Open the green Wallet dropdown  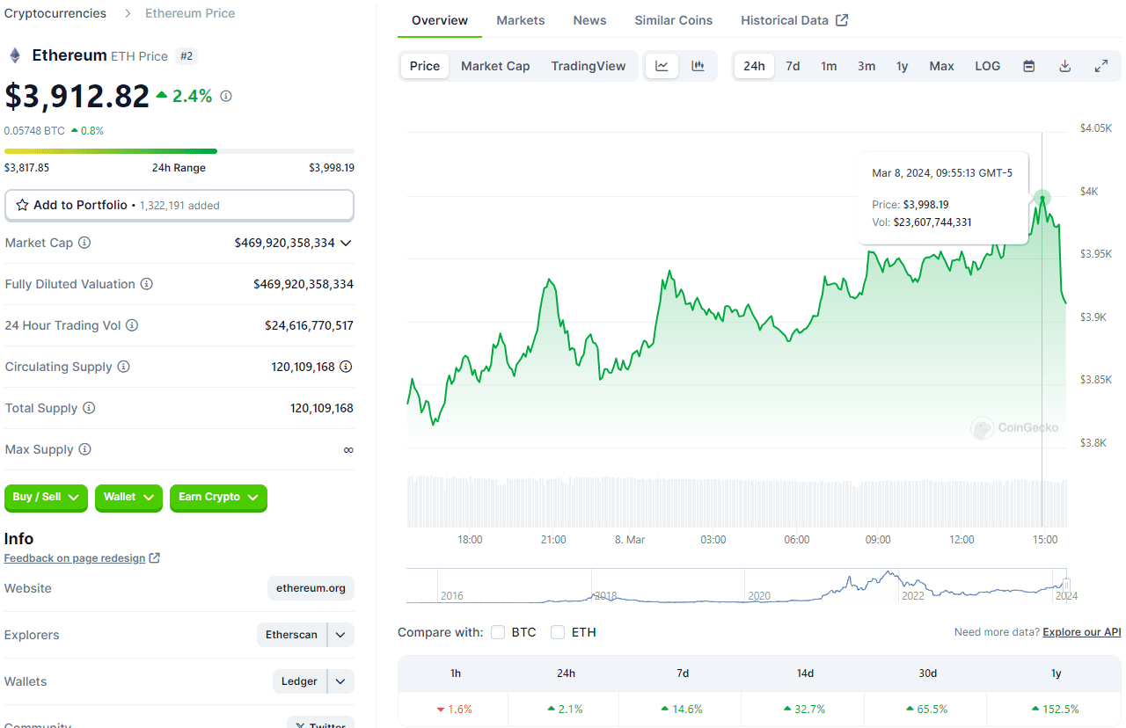pyautogui.click(x=128, y=498)
